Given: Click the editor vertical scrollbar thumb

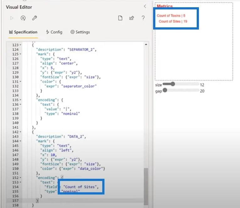Looking at the screenshot, I should [x=146, y=186].
